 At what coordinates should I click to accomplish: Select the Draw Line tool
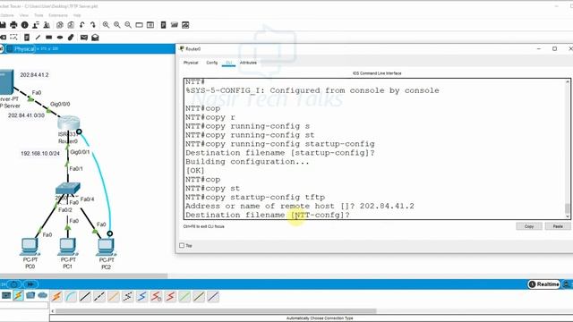tap(38, 38)
